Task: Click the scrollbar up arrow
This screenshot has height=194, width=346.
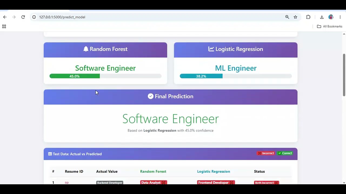Action: (x=344, y=34)
